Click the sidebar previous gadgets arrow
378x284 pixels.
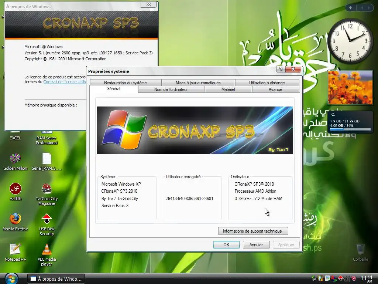[362, 8]
